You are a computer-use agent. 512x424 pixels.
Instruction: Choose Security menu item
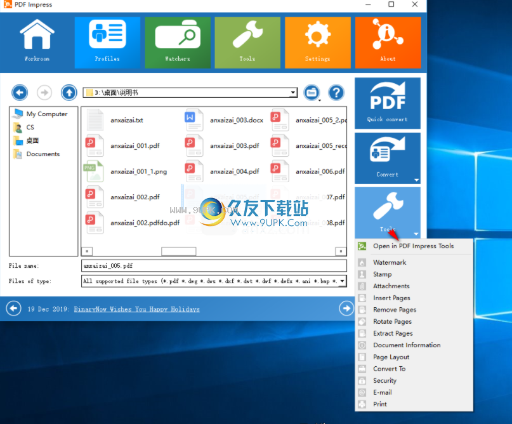(x=414, y=381)
